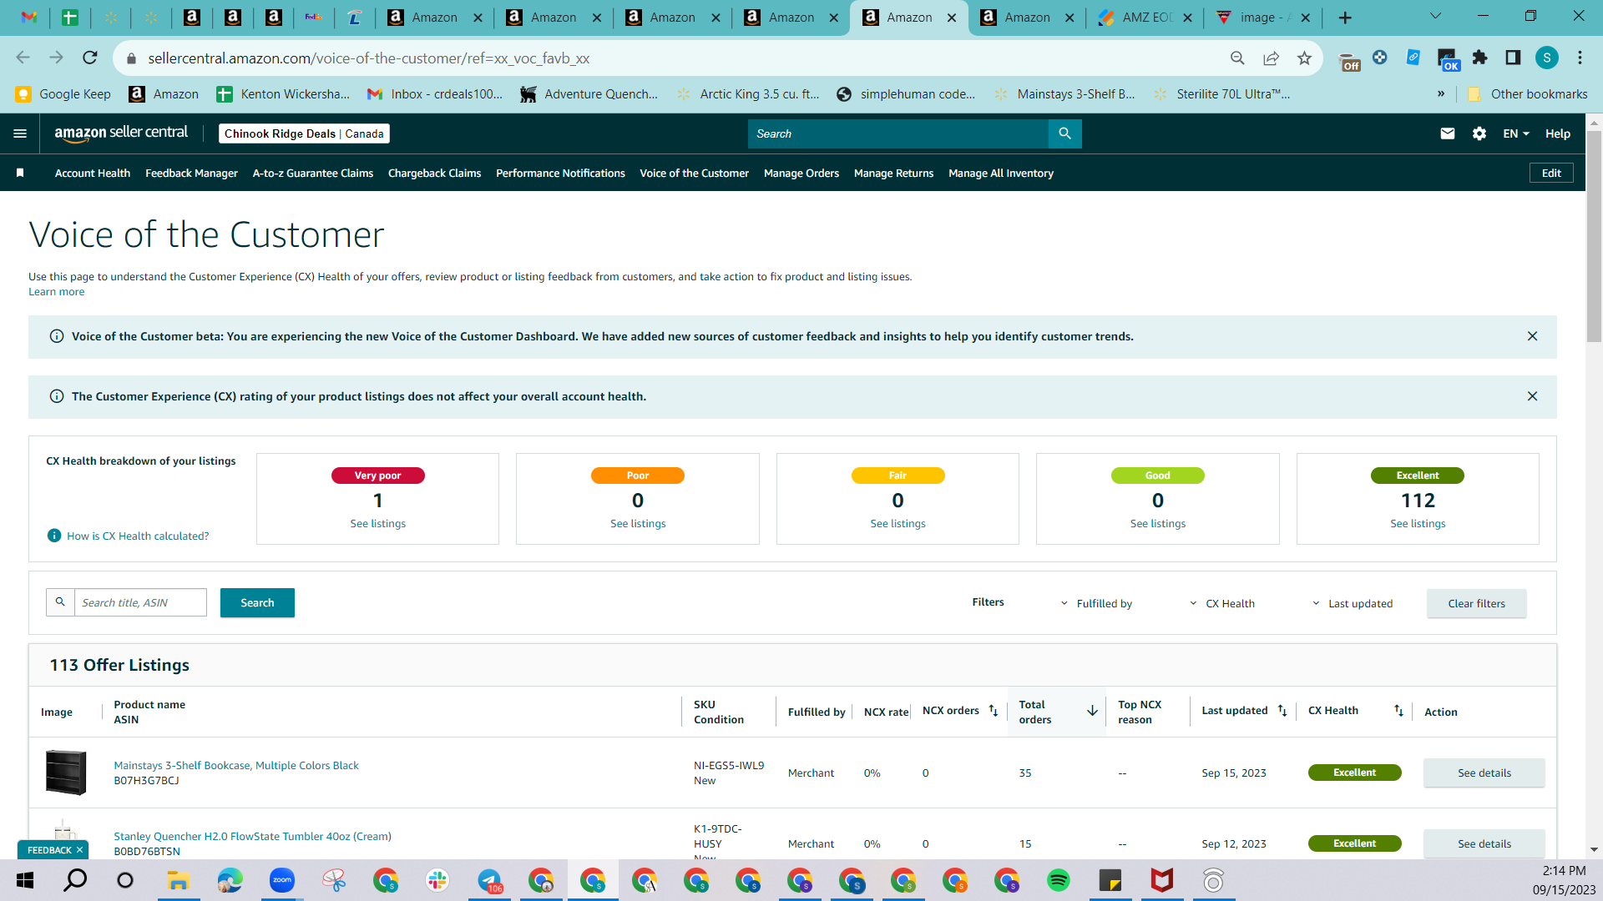1603x901 pixels.
Task: Open the Seller Central hamburger menu
Action: (x=20, y=133)
